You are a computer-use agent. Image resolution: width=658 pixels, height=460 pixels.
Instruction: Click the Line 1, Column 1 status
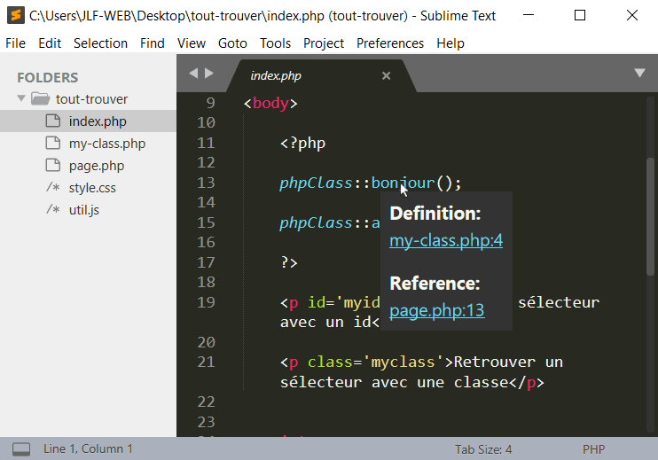click(88, 448)
